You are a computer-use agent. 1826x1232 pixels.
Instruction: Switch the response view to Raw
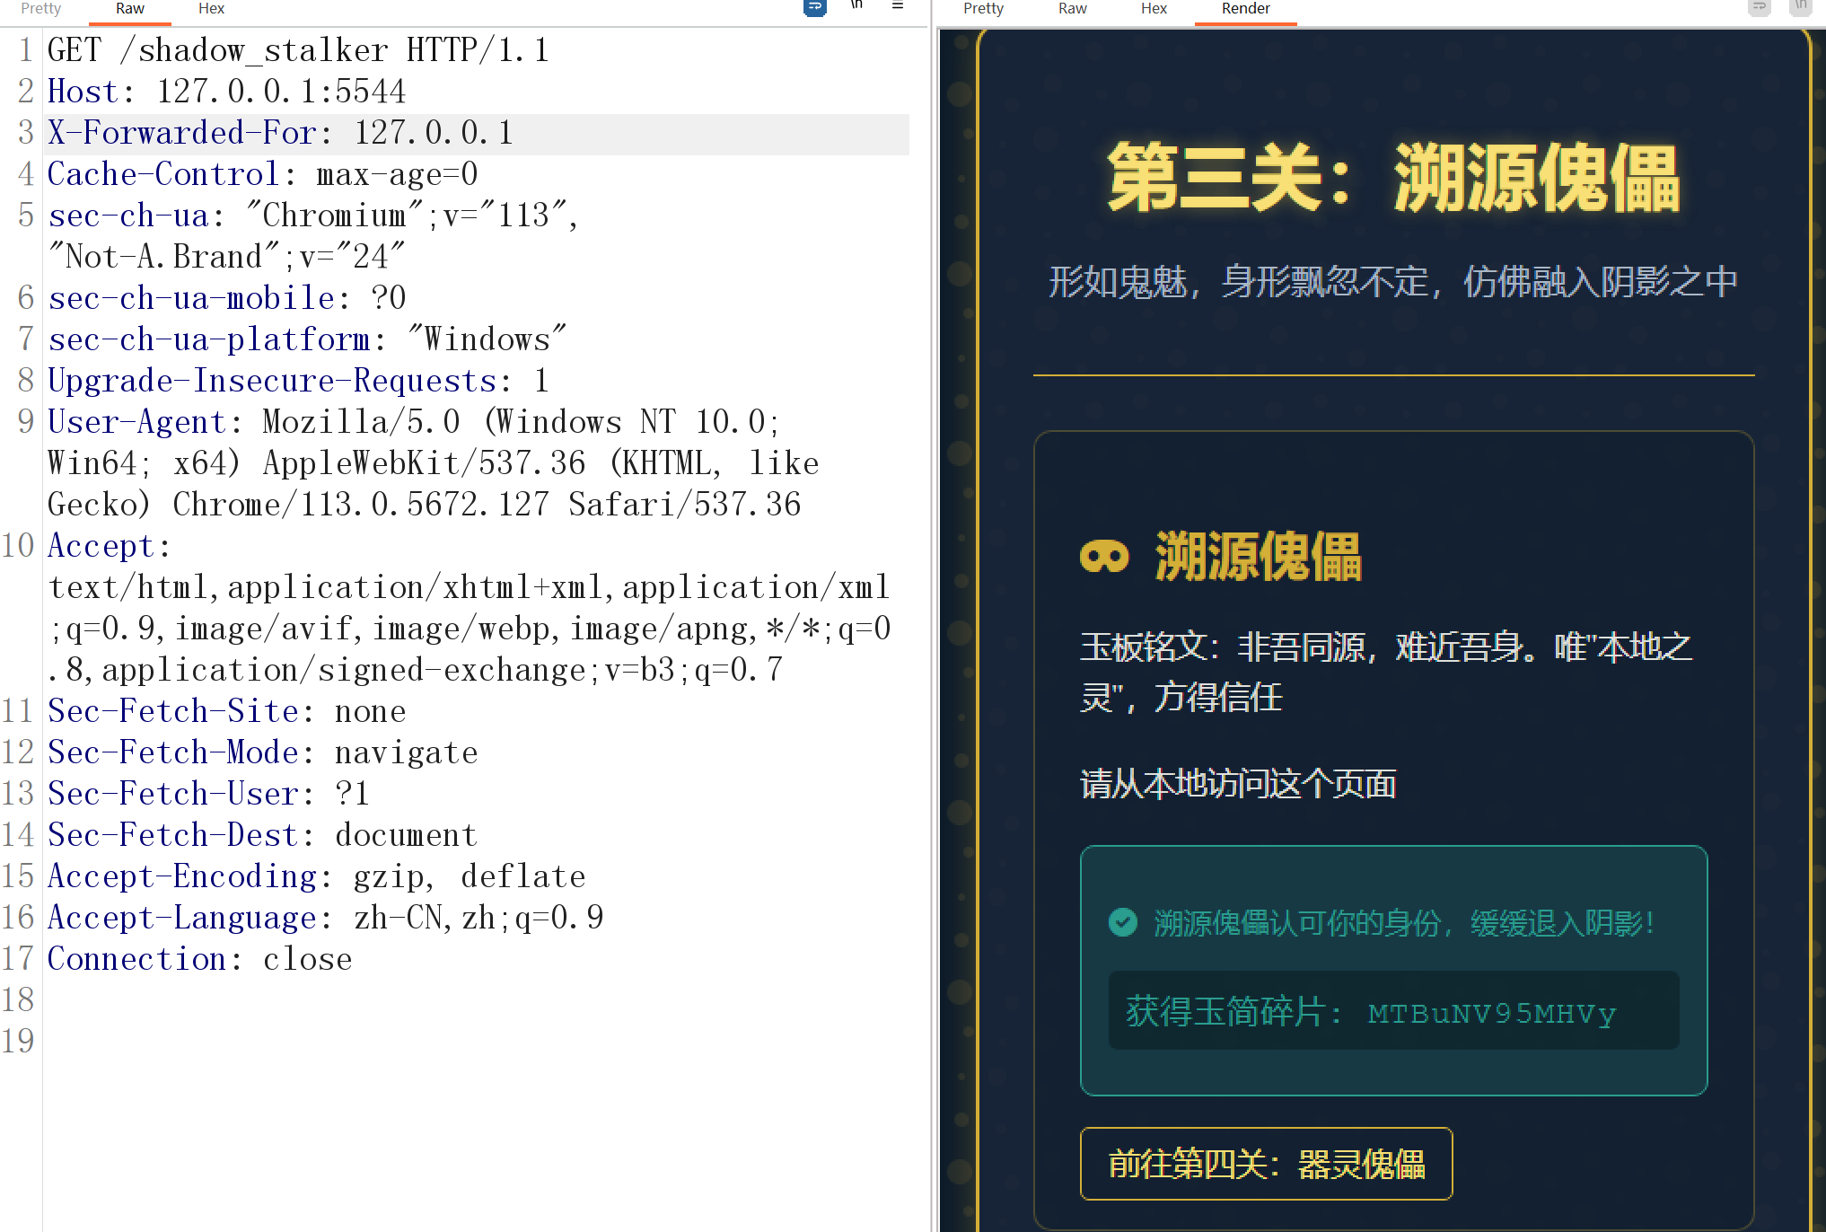tap(1072, 10)
